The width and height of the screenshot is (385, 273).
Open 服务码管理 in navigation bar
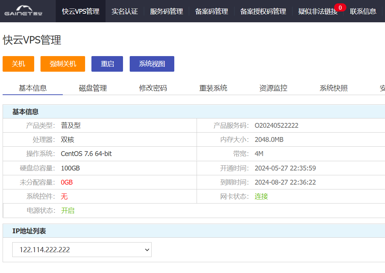[x=166, y=12]
